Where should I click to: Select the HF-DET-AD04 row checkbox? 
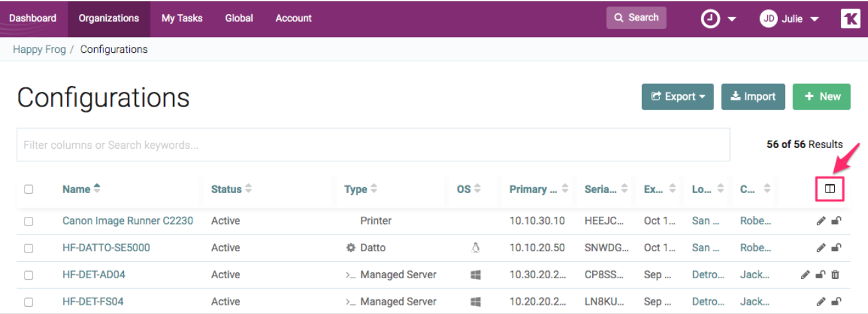point(29,275)
